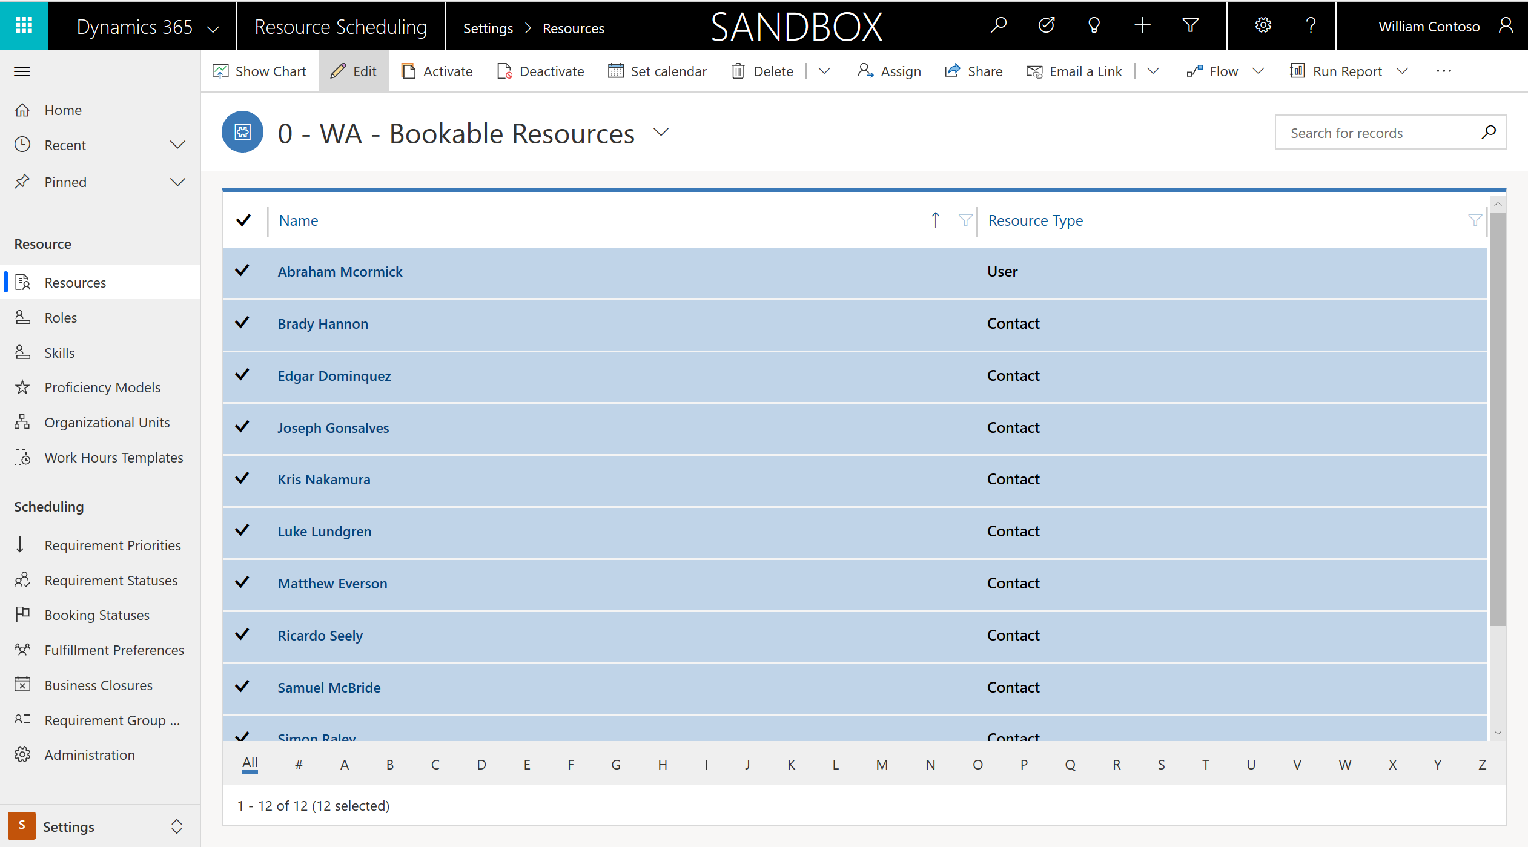Click Edit in the command bar

tap(354, 71)
